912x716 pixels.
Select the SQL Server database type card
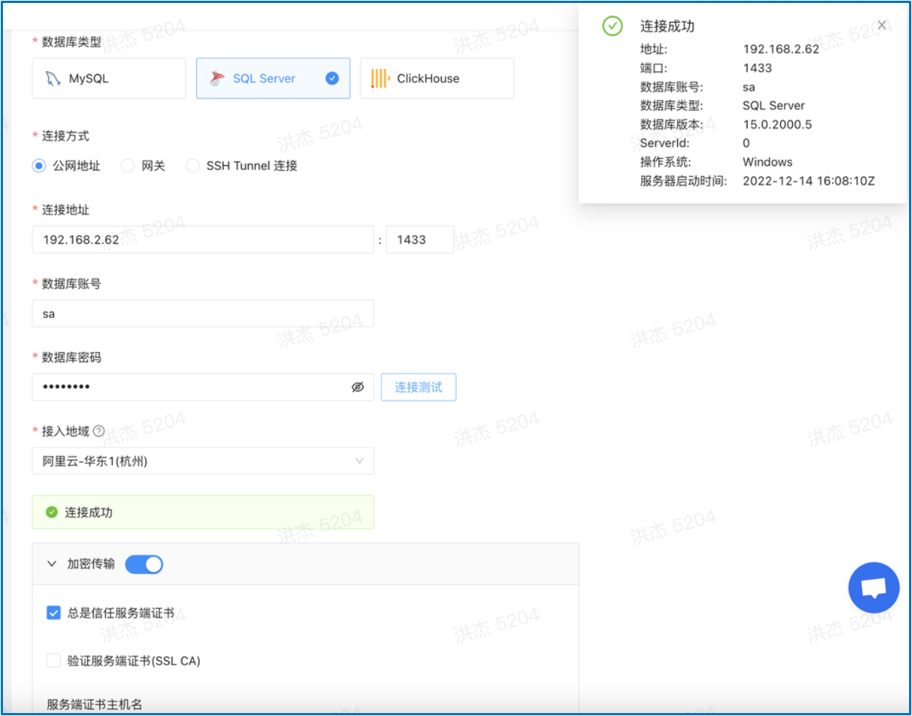coord(273,78)
